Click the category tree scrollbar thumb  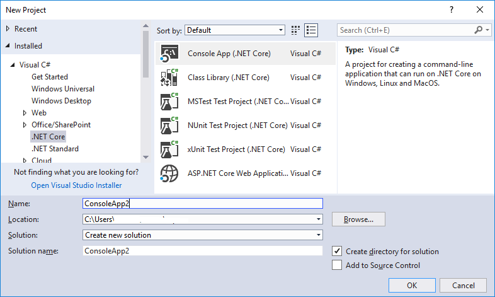pyautogui.click(x=145, y=54)
